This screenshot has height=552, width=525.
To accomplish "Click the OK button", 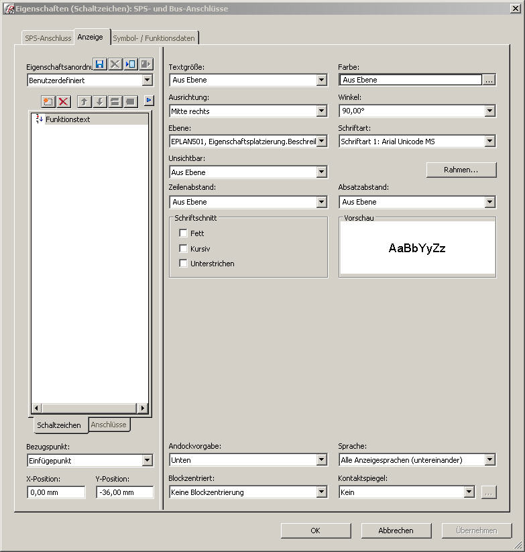I will 316,531.
